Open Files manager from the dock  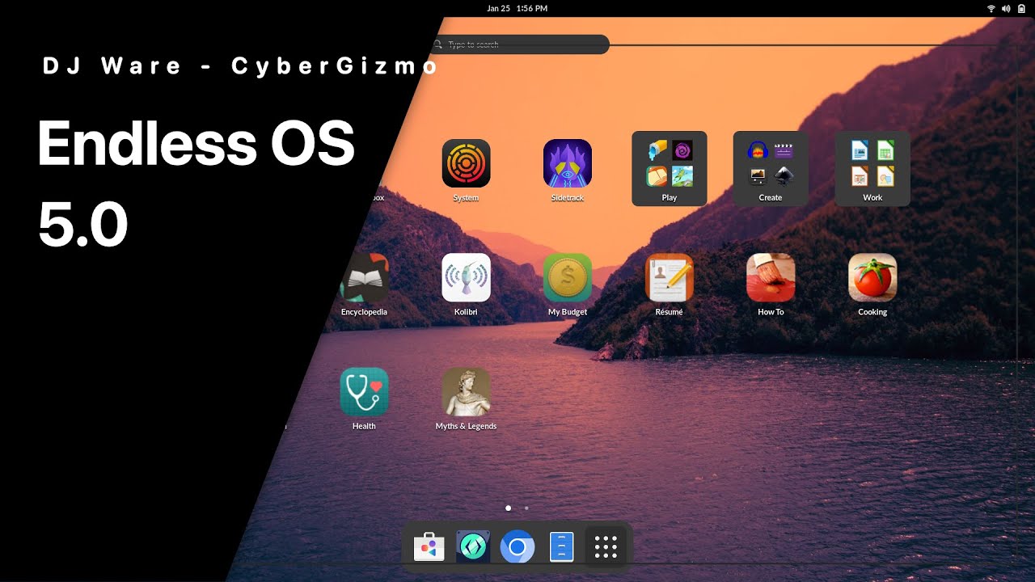coord(561,547)
